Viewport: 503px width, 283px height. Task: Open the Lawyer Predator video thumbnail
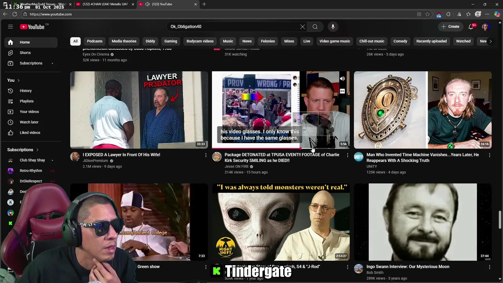click(139, 110)
